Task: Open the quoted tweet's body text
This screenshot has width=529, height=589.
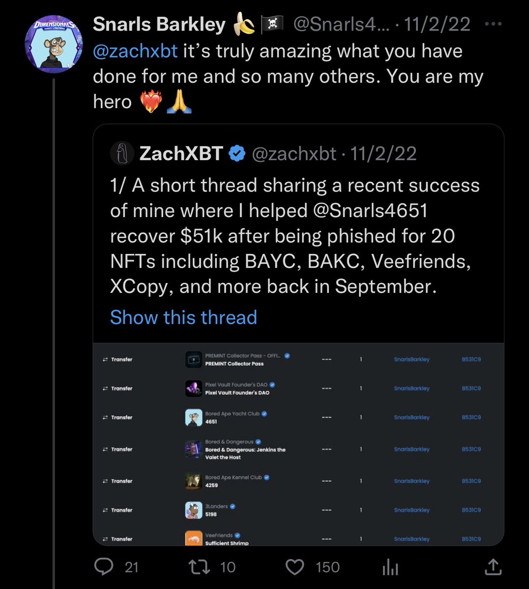Action: point(294,236)
